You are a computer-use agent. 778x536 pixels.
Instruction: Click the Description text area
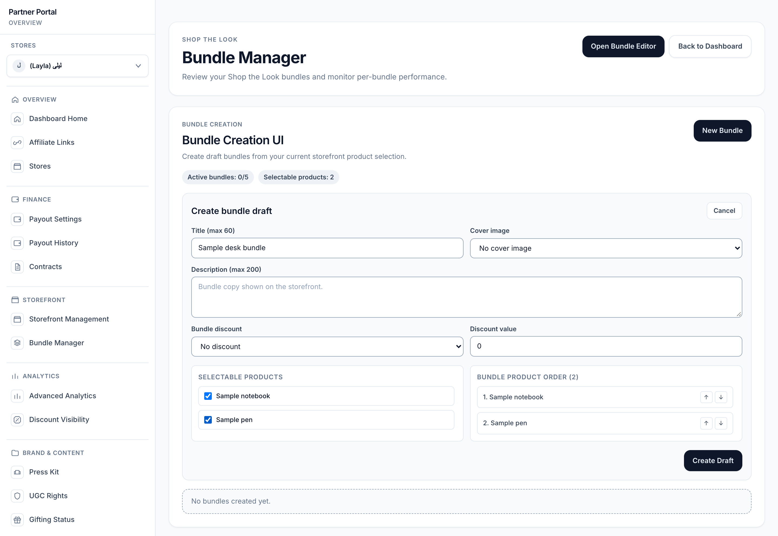pos(467,297)
